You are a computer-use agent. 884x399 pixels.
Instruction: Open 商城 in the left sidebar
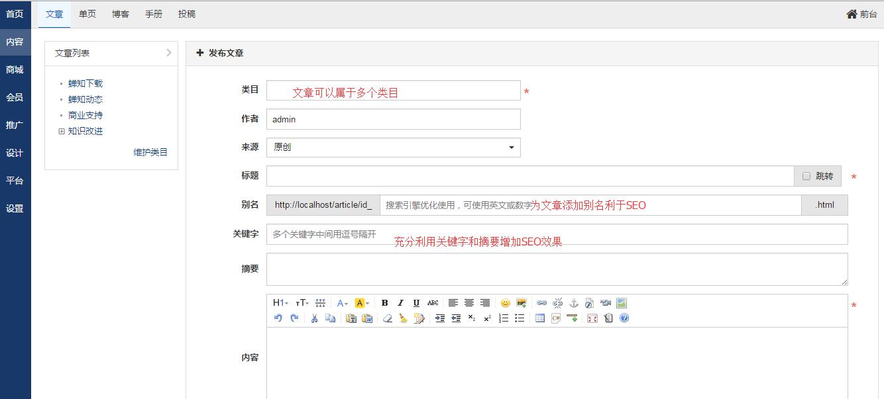tap(15, 69)
